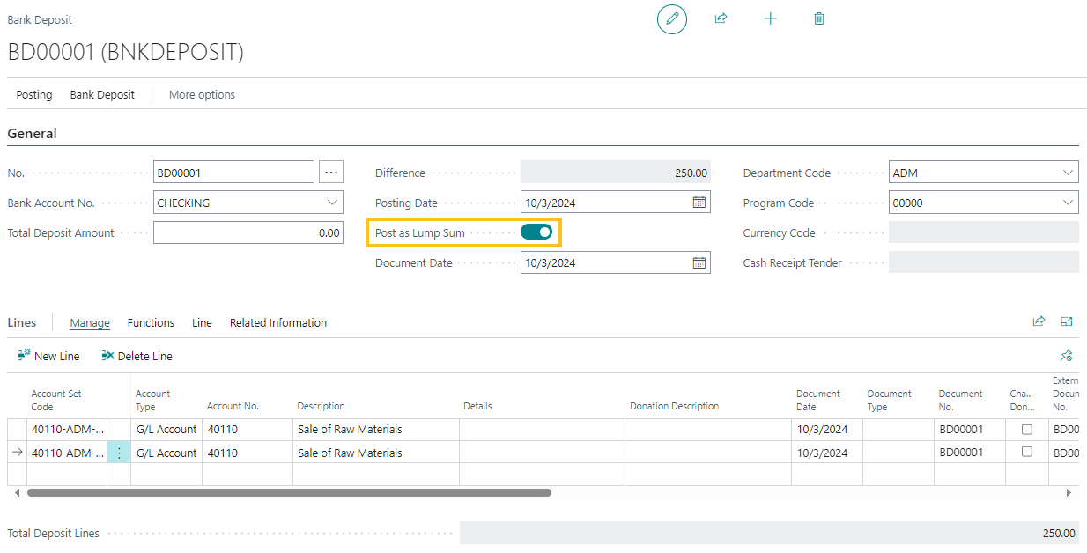Screen dimensions: 1087x553
Task: Open the Department Code dropdown
Action: (1069, 173)
